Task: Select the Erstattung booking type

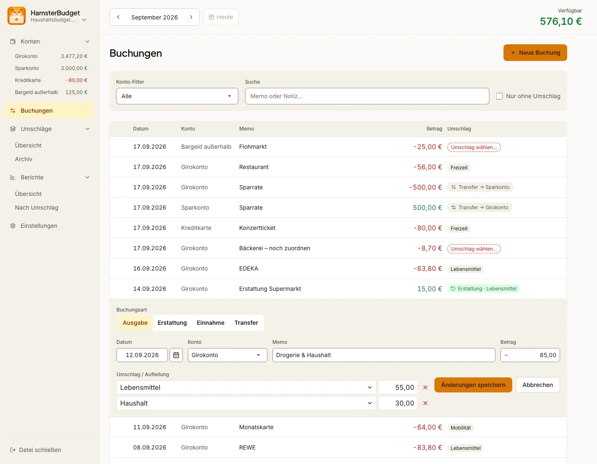Action: click(x=172, y=323)
